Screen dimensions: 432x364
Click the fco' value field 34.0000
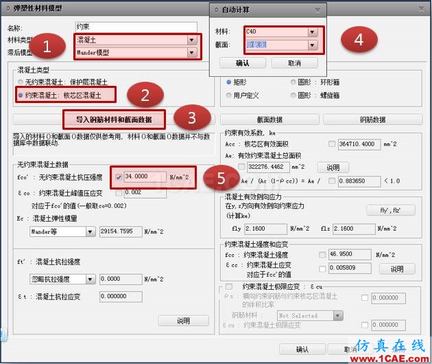(x=145, y=177)
